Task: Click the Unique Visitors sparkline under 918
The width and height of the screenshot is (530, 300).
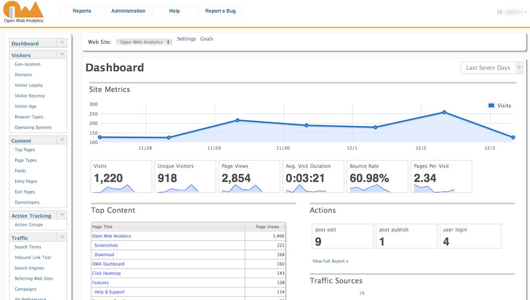Action: tap(178, 188)
